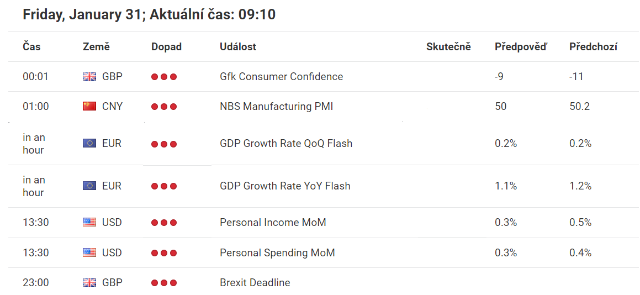Image resolution: width=640 pixels, height=295 pixels.
Task: Click the EU flag for GDP Growth Rate YoY
Action: 89,186
